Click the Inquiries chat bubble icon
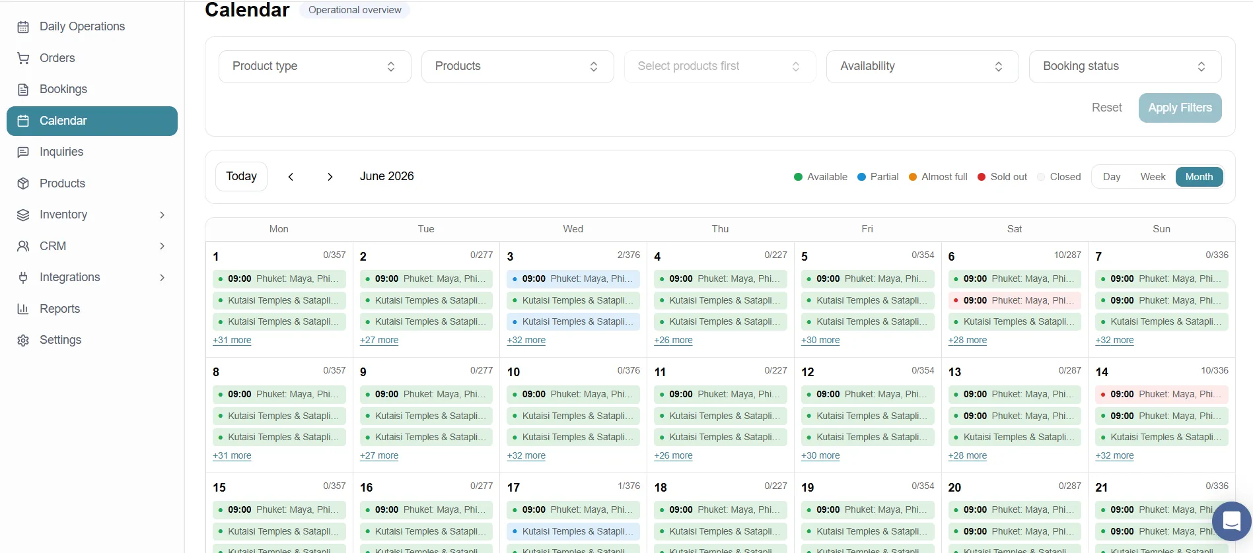 click(x=23, y=152)
